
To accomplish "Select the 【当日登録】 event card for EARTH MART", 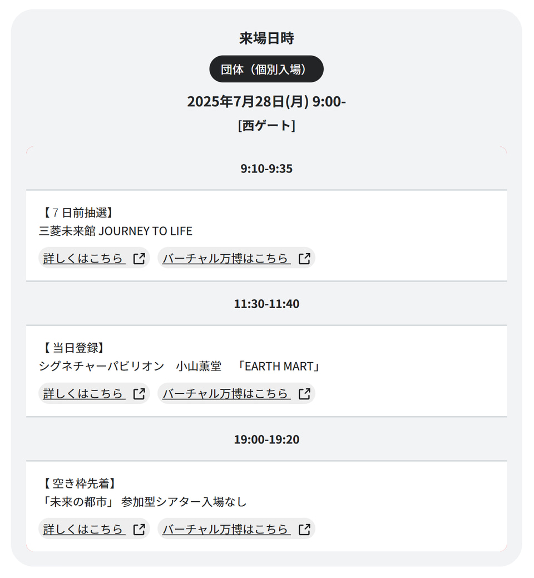I will point(266,370).
